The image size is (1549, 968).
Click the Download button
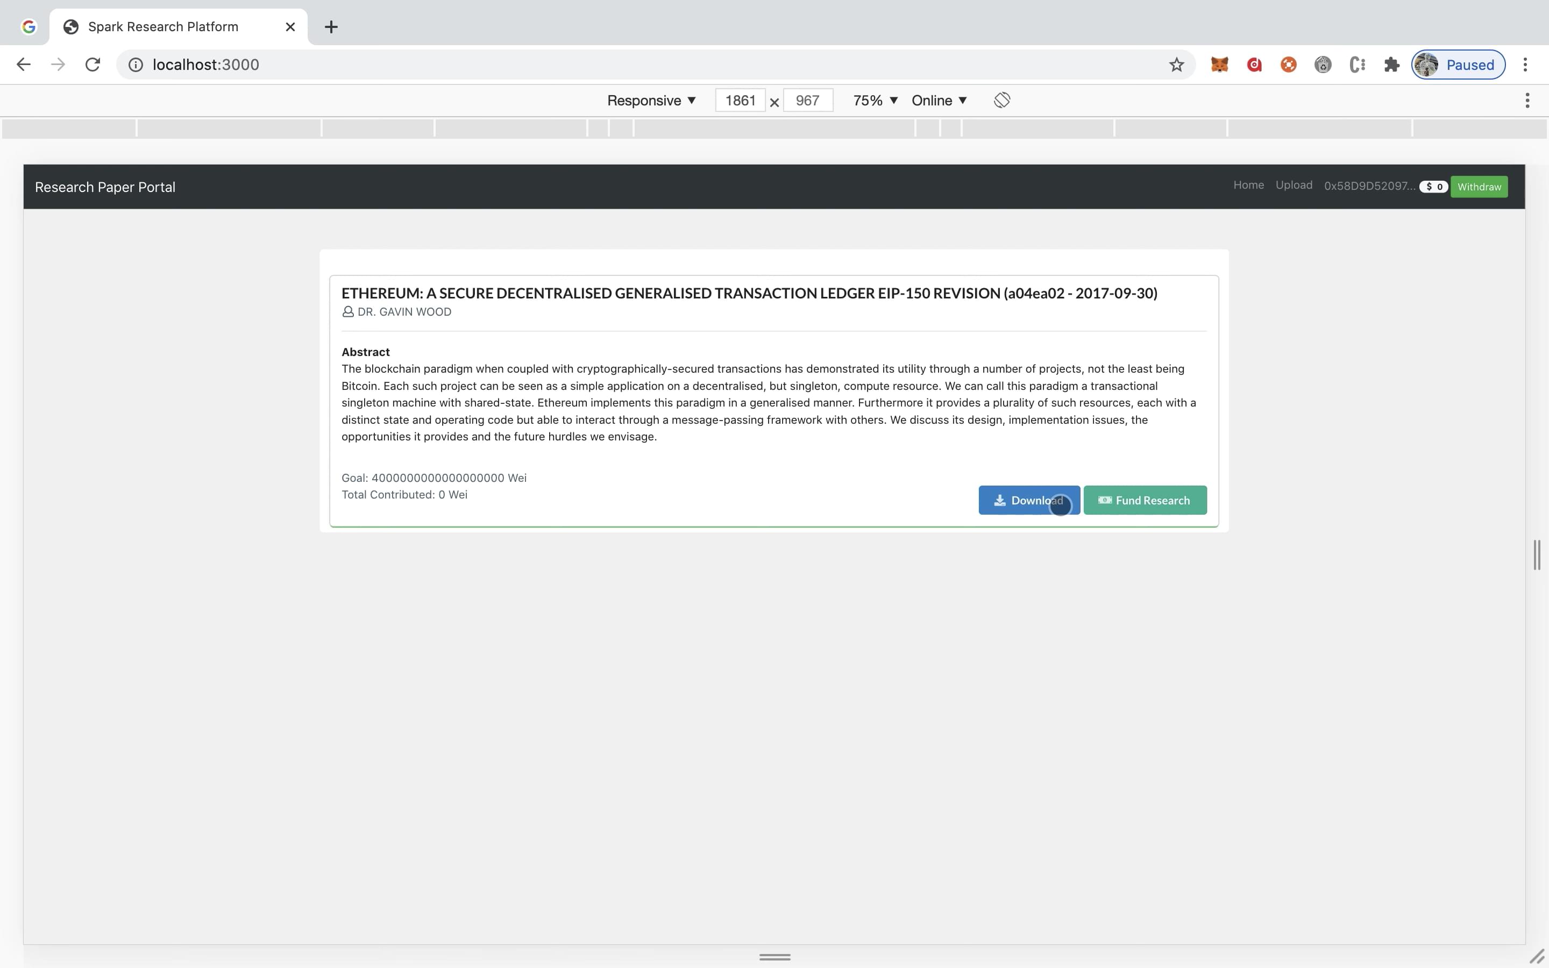(1028, 500)
